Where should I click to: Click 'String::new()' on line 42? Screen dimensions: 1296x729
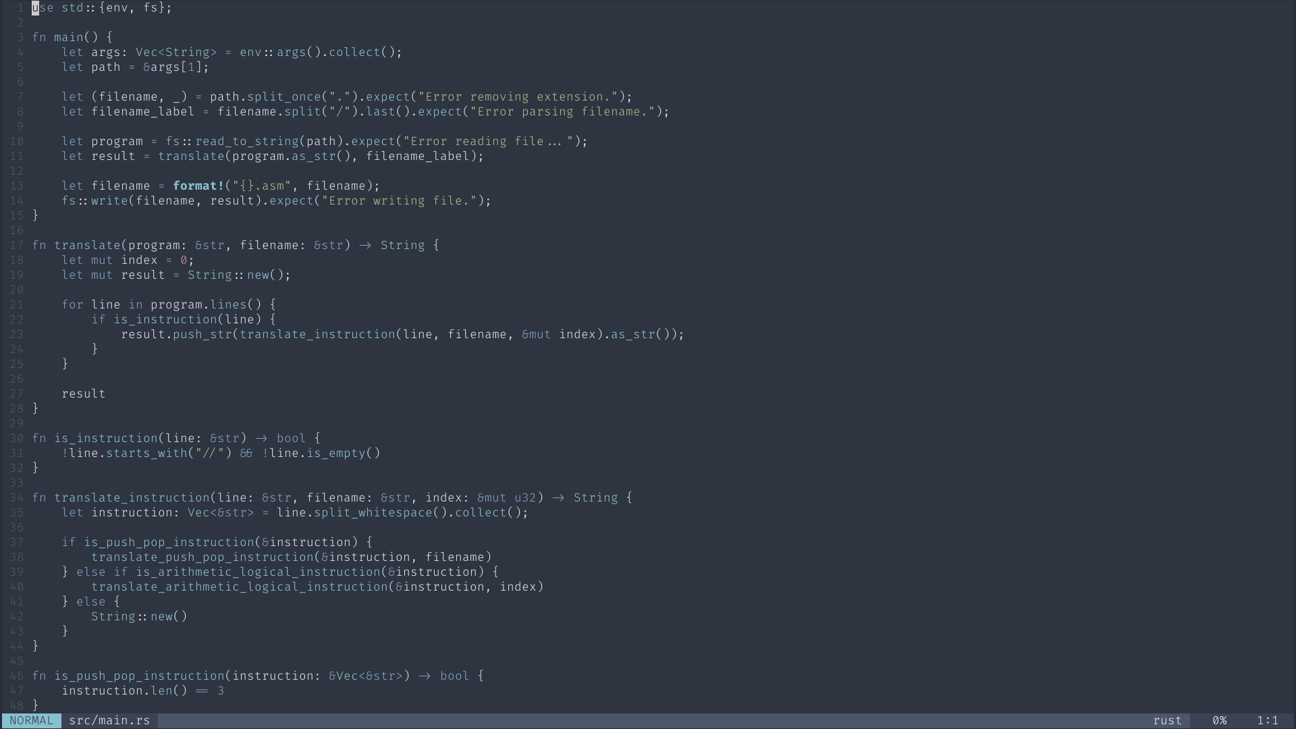pyautogui.click(x=139, y=616)
